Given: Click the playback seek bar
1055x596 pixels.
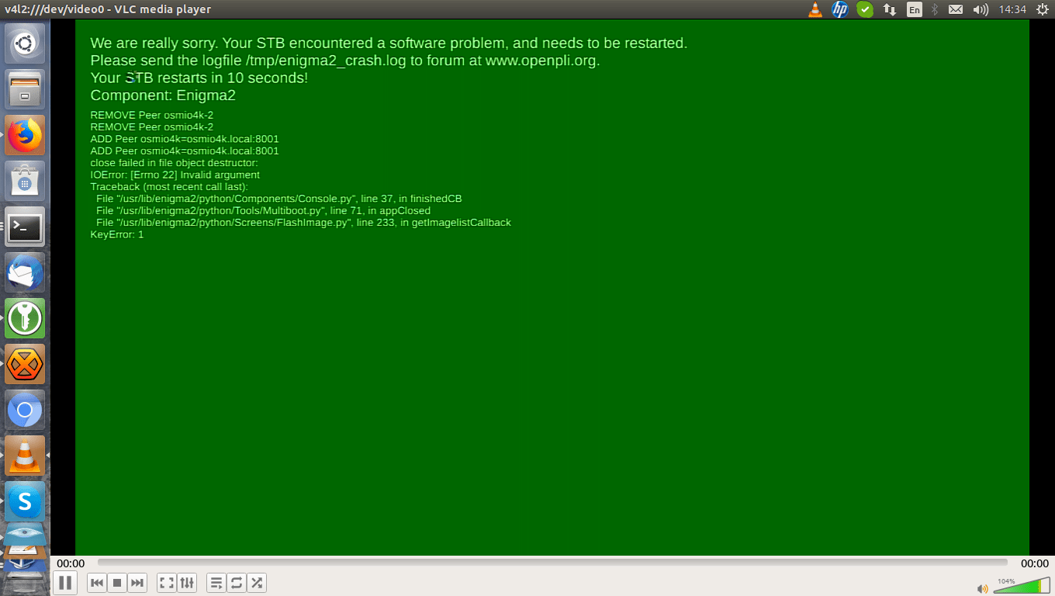Looking at the screenshot, I should click(552, 563).
